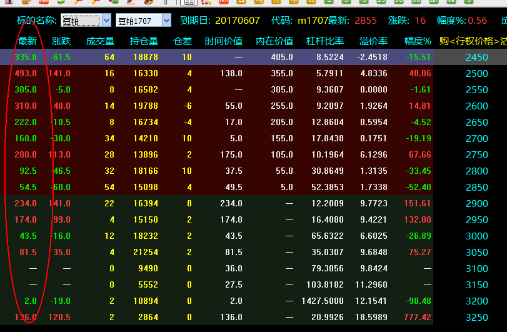Image resolution: width=507 pixels, height=332 pixels.
Task: Click the 购<行权价格>沽 column header
Action: point(472,41)
